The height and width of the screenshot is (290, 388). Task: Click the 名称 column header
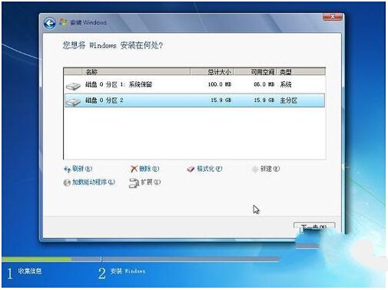[136, 72]
